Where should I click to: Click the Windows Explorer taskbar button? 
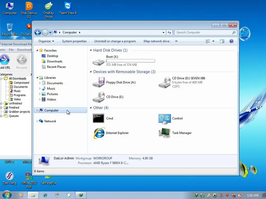click(33, 195)
